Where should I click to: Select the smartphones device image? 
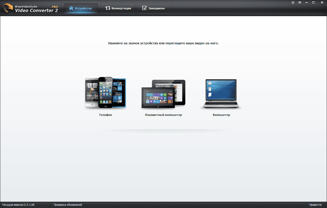(105, 93)
